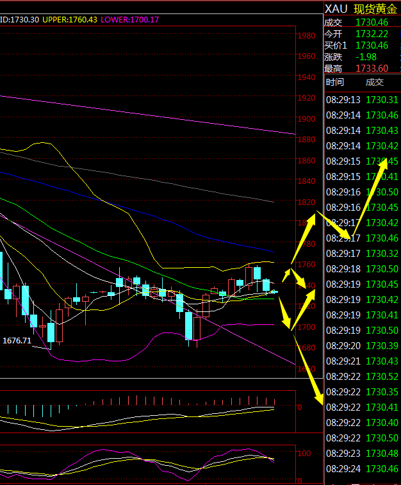
Task: Select price 1730.50 in an 08:29:19 row
Action: (382, 331)
